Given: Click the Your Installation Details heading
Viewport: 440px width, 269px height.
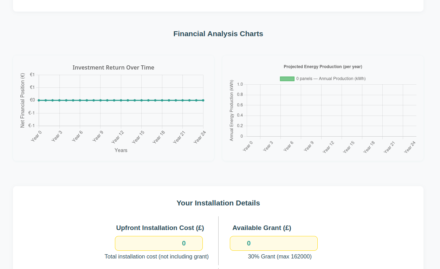Looking at the screenshot, I should [218, 203].
